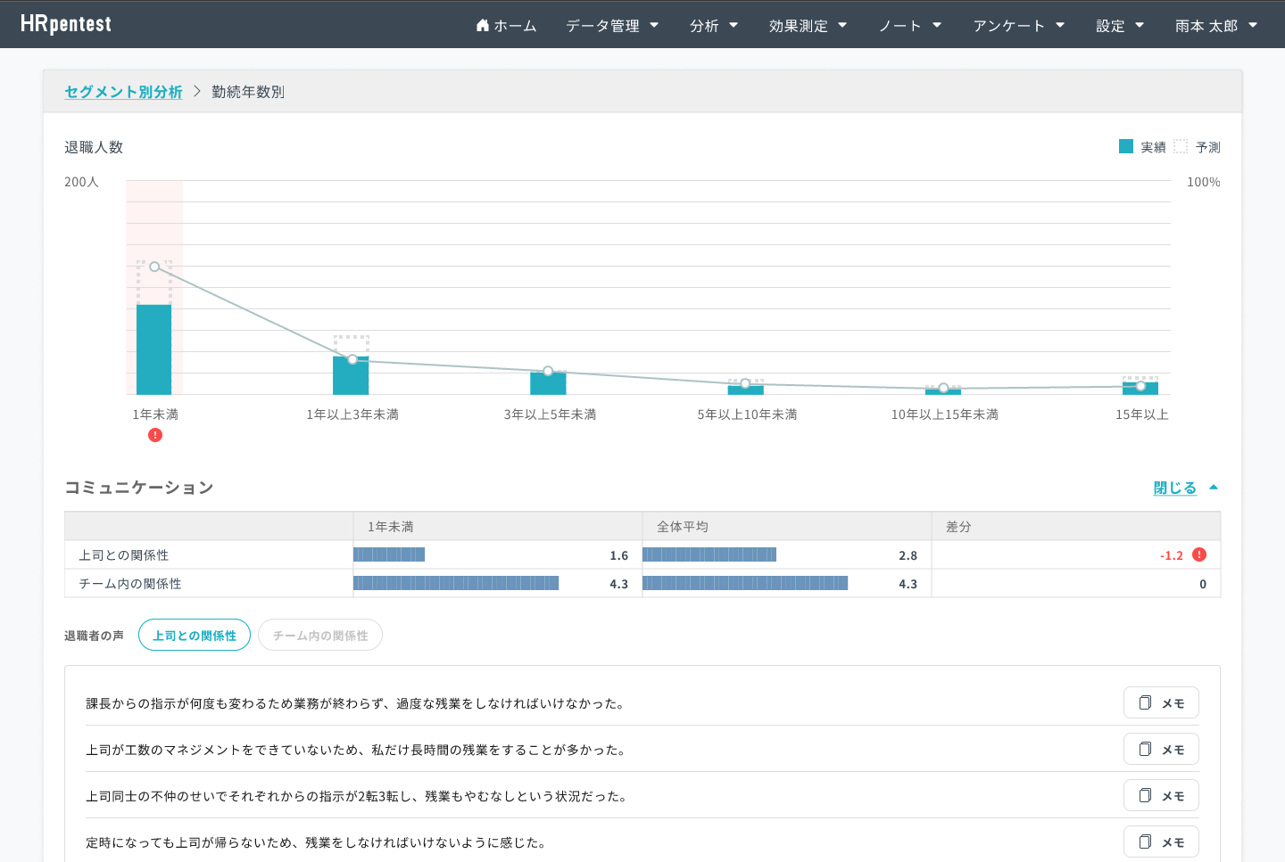Click the red warning icon beside -1.2
Viewport: 1285px width, 862px height.
pyautogui.click(x=1199, y=554)
